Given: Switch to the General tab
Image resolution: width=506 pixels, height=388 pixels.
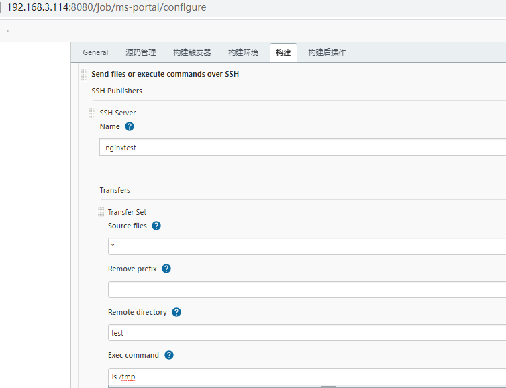Looking at the screenshot, I should (95, 52).
